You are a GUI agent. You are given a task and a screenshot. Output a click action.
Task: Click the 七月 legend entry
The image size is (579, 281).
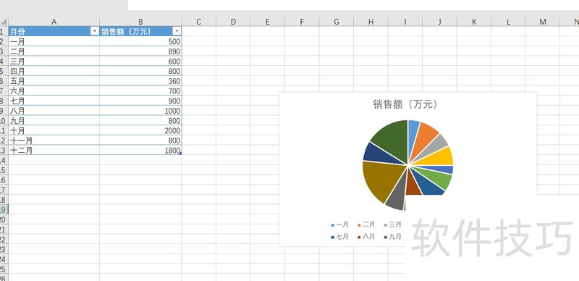pyautogui.click(x=339, y=237)
